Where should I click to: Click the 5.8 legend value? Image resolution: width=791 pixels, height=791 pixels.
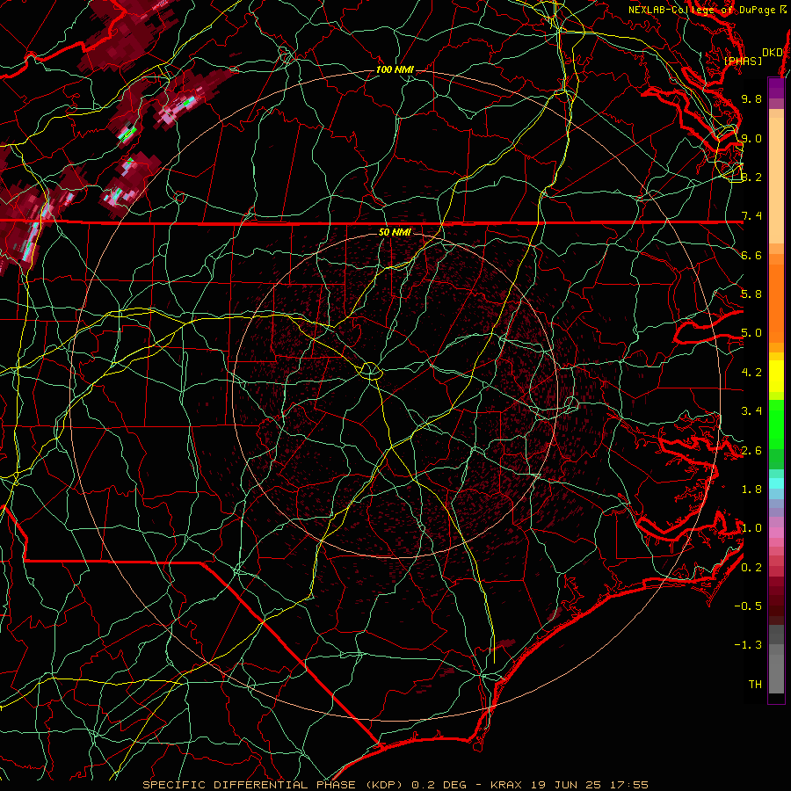point(751,294)
